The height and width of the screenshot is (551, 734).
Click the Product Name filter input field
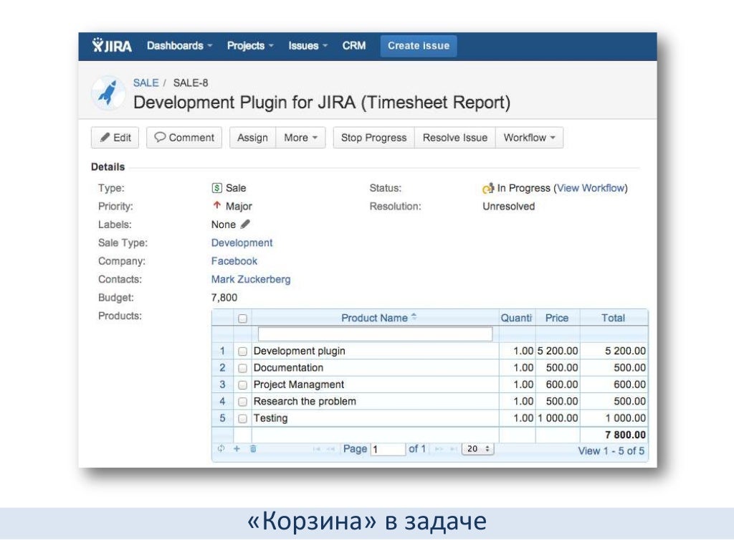point(376,334)
